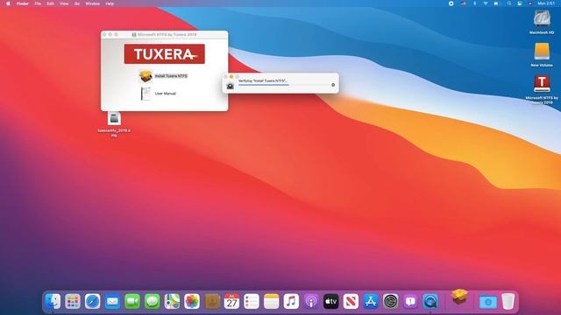Open QuickTime Player from the Dock

pyautogui.click(x=430, y=301)
